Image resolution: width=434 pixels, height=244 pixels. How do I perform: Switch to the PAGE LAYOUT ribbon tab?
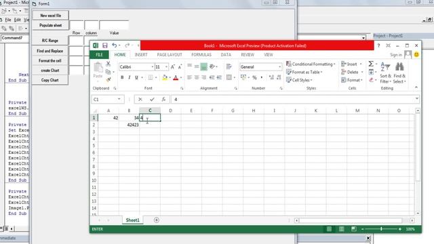pos(170,55)
